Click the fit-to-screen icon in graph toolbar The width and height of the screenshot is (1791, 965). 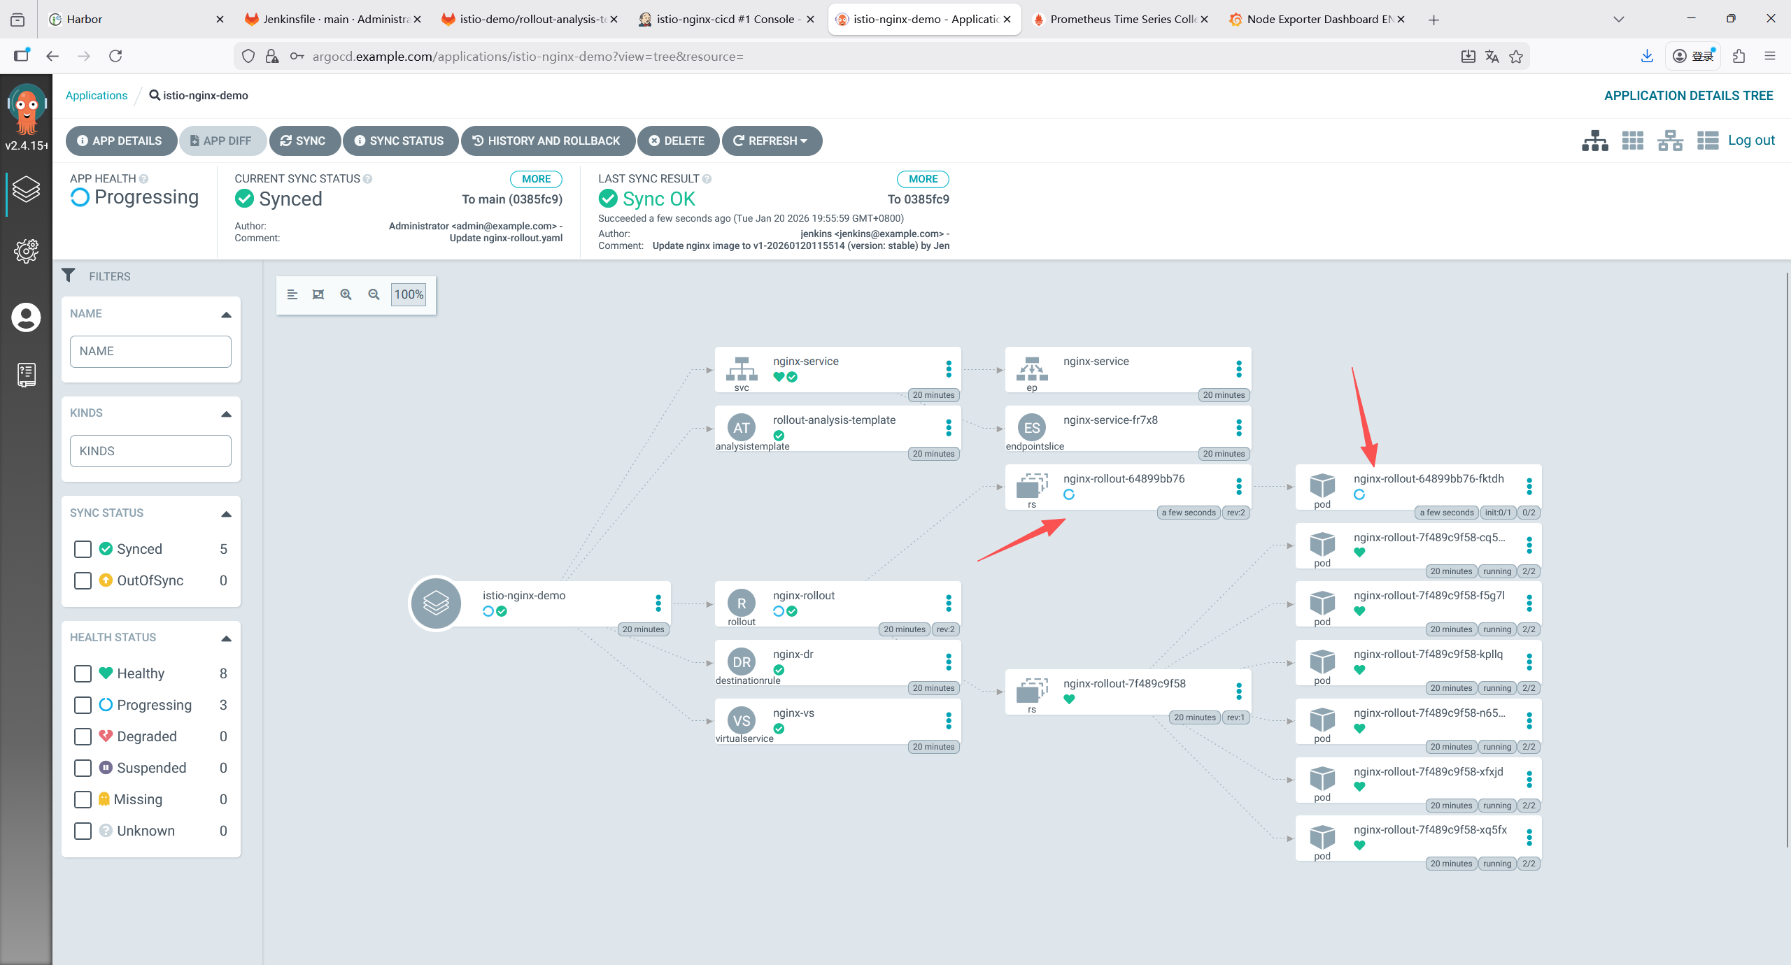coord(318,294)
